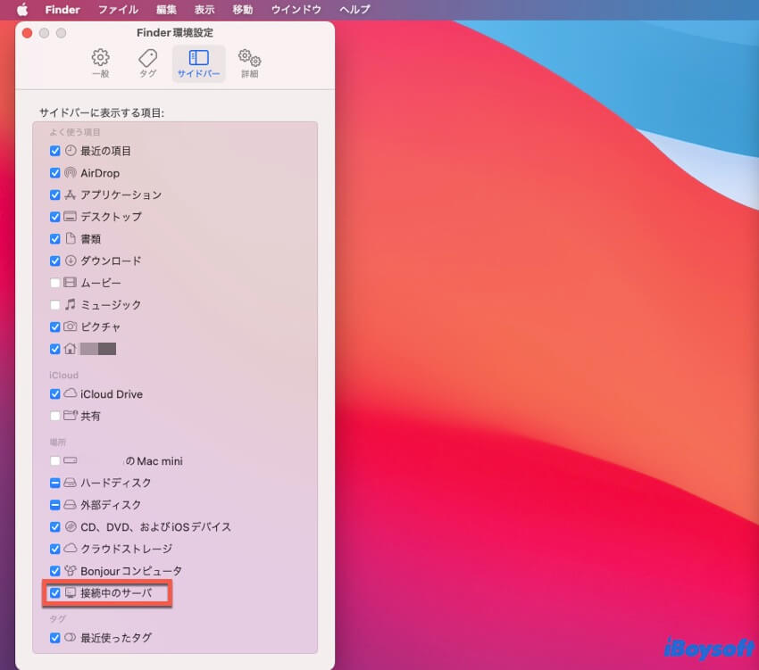Image resolution: width=759 pixels, height=670 pixels.
Task: Click the ダウンロード download arrow icon
Action: (x=71, y=261)
